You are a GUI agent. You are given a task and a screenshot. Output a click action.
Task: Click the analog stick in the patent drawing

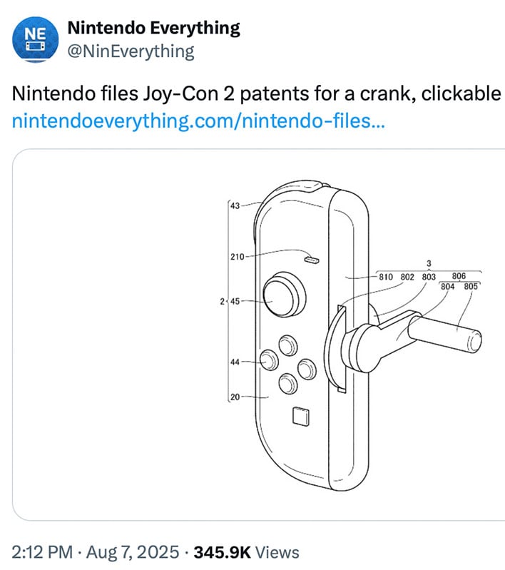(284, 296)
